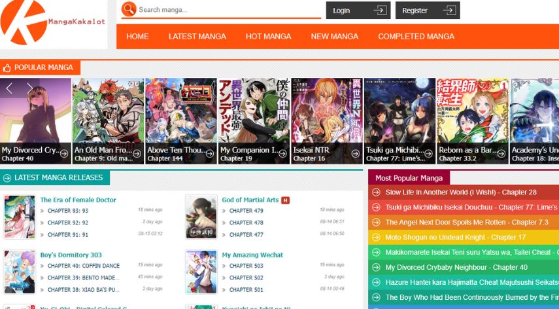The image size is (559, 309).
Task: Open CHAPTER 502 link
Action: pos(246,278)
